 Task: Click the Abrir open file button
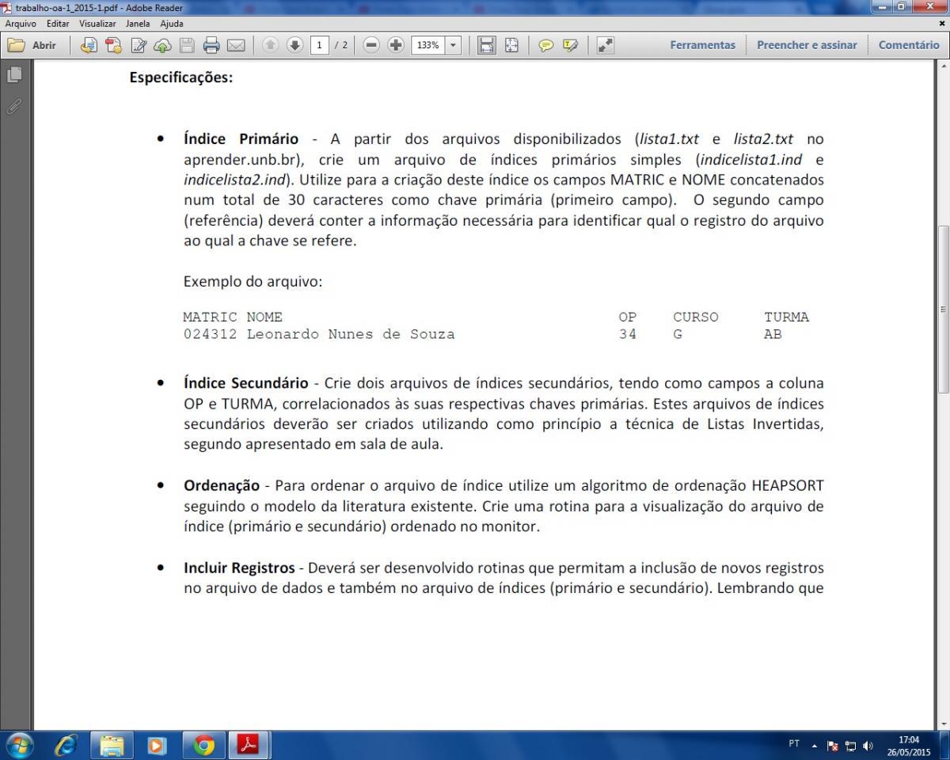[32, 45]
